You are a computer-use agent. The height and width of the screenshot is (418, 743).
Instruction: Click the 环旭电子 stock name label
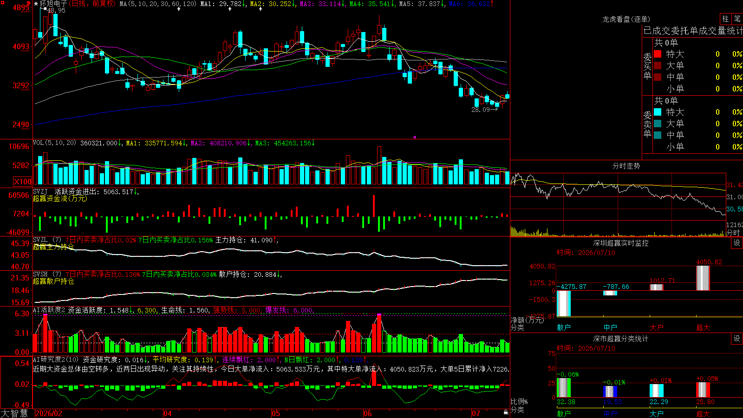click(53, 4)
